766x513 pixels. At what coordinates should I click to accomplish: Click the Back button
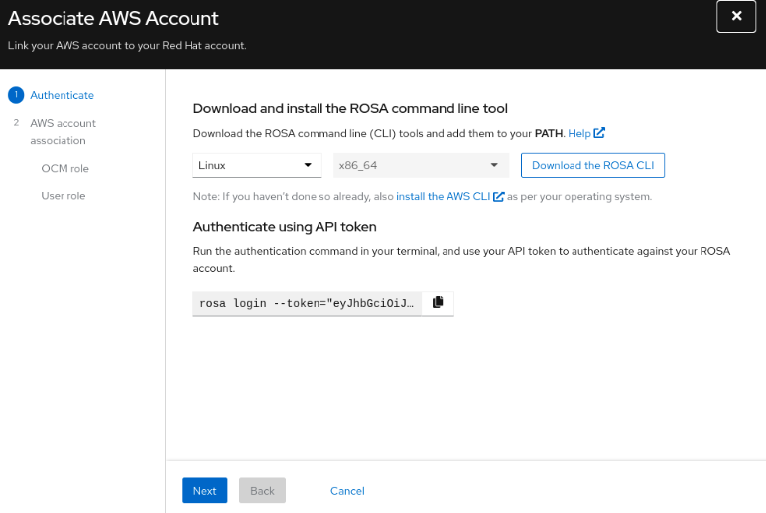click(x=262, y=490)
